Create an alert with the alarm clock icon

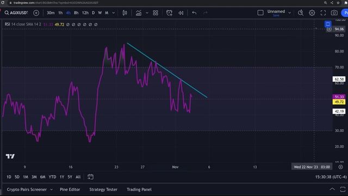click(169, 13)
